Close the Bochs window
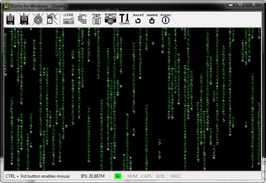 pyautogui.click(x=254, y=5)
